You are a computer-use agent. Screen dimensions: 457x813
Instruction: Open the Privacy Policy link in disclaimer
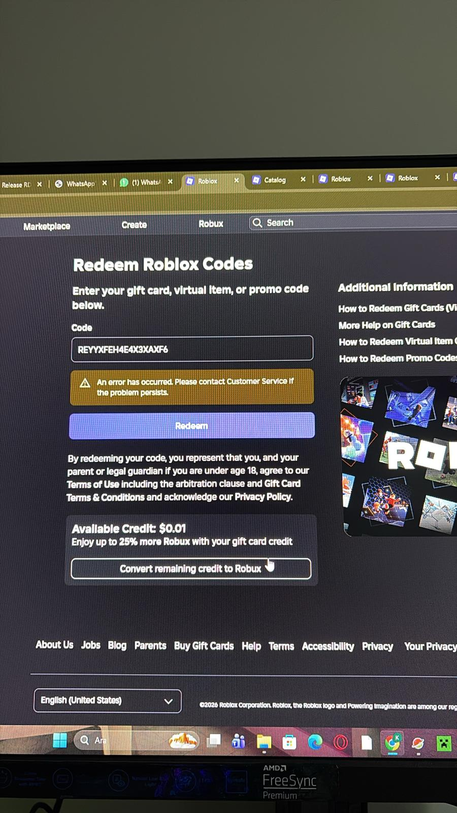point(263,496)
